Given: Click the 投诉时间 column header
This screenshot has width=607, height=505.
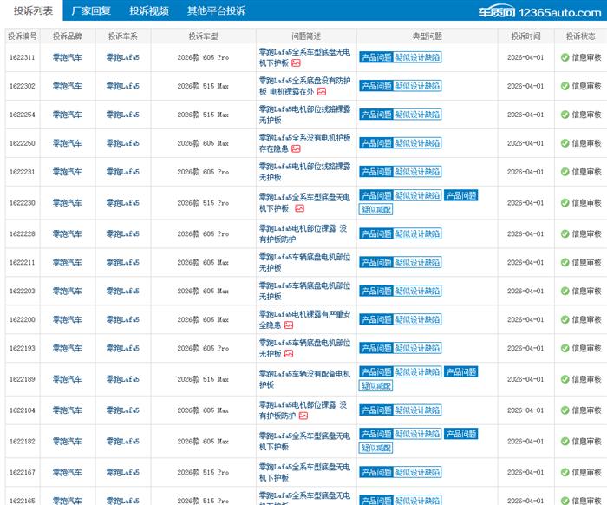Looking at the screenshot, I should tap(525, 36).
